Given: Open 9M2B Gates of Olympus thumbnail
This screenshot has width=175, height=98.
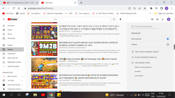Looking at the screenshot, I should point(44,48).
